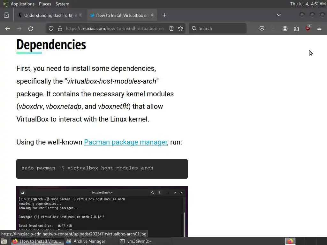The width and height of the screenshot is (327, 245).
Task: Open the System menu
Action: [x=62, y=4]
